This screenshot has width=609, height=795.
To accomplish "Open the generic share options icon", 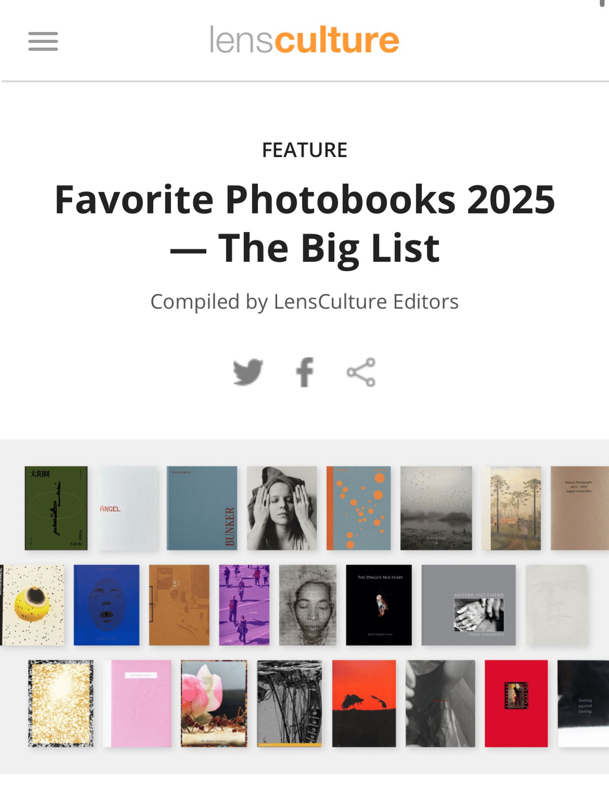I will (x=361, y=372).
